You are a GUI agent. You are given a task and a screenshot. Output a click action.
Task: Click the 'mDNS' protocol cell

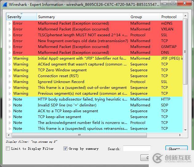167,23
